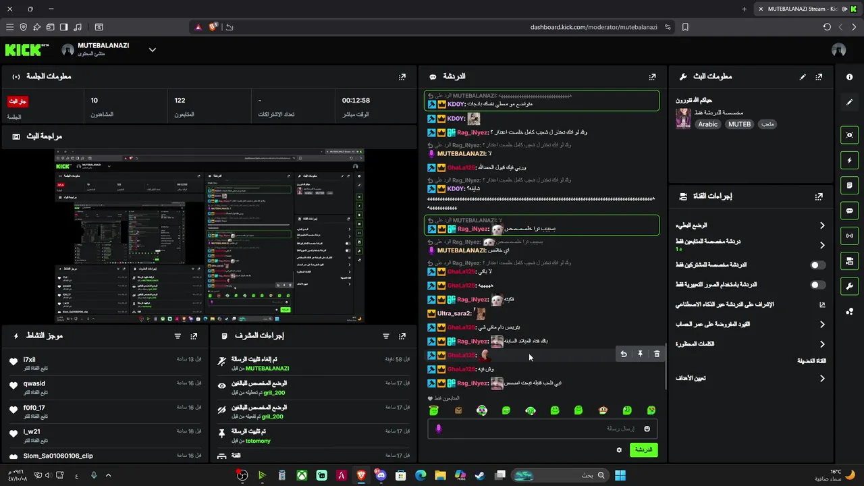
Task: Send message with green chat button
Action: [643, 450]
